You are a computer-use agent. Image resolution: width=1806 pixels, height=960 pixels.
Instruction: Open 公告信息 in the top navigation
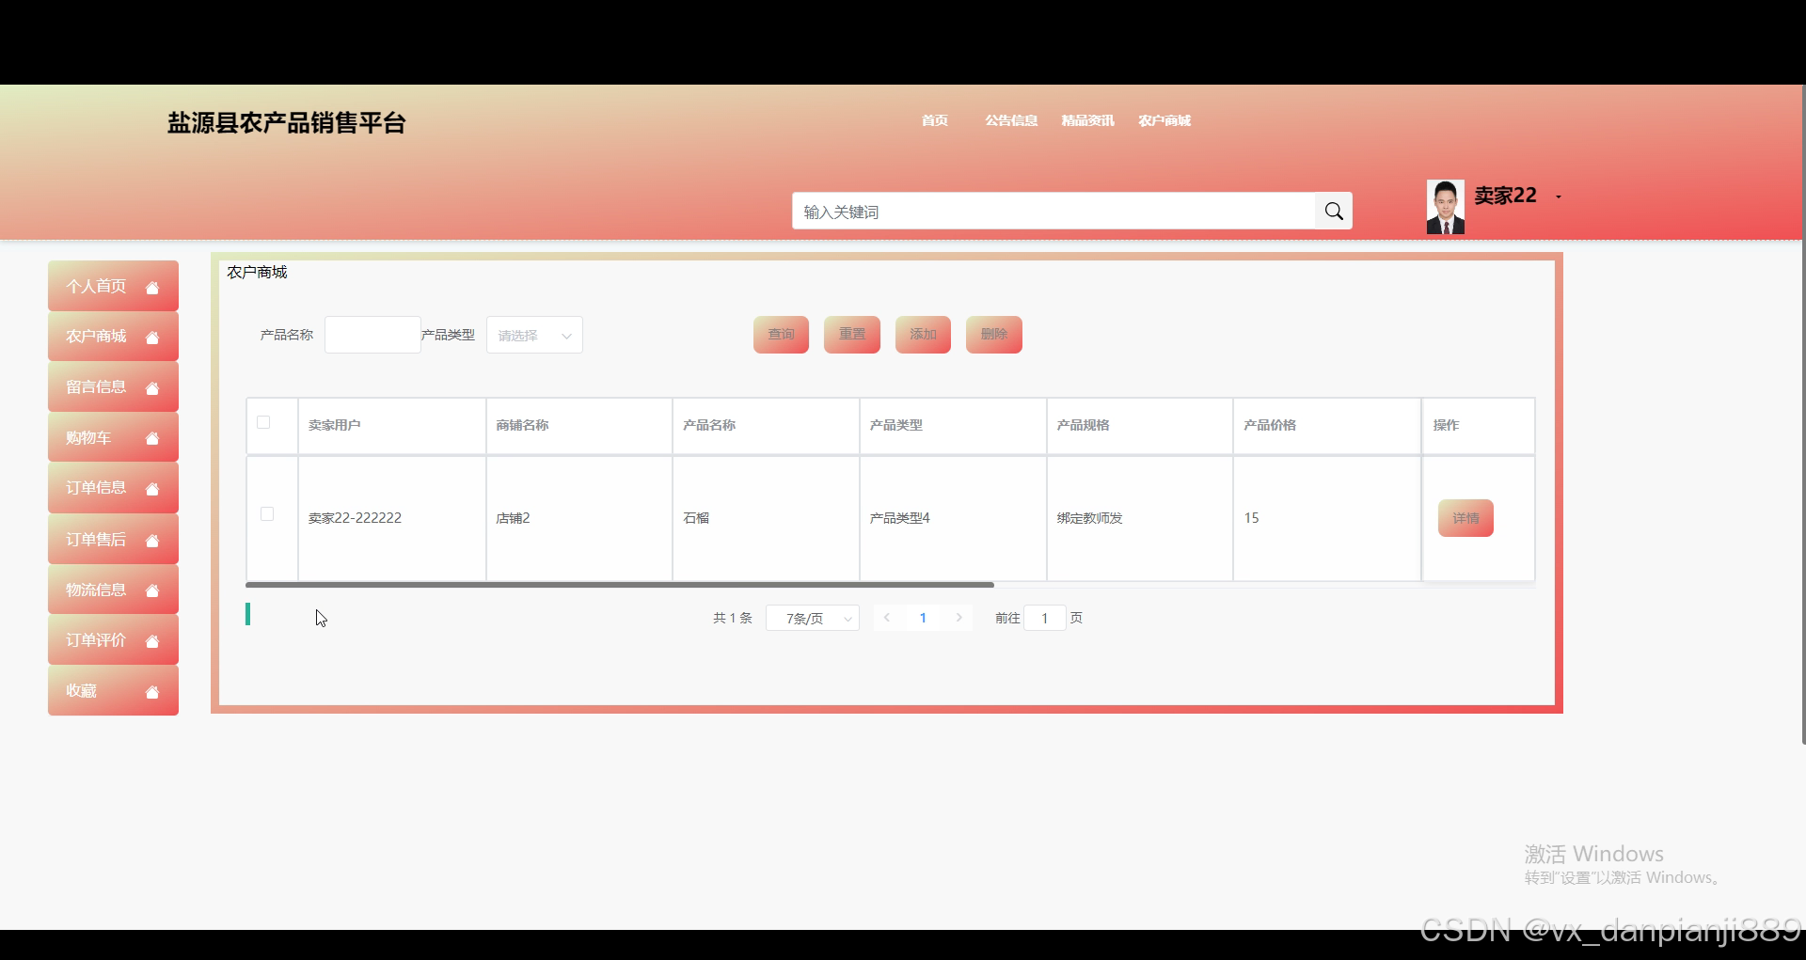click(1011, 120)
